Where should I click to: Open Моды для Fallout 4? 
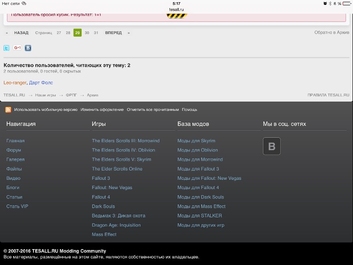point(198,187)
